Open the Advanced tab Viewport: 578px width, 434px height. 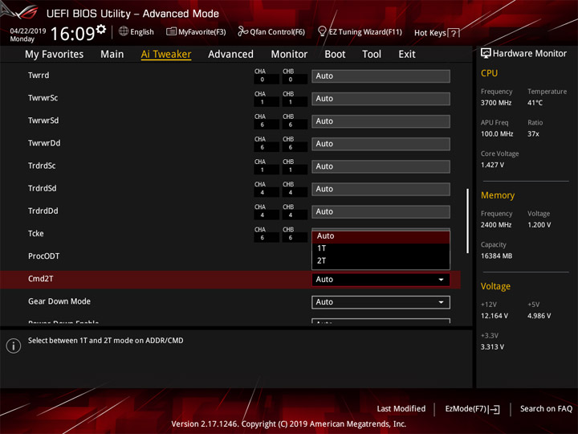230,55
